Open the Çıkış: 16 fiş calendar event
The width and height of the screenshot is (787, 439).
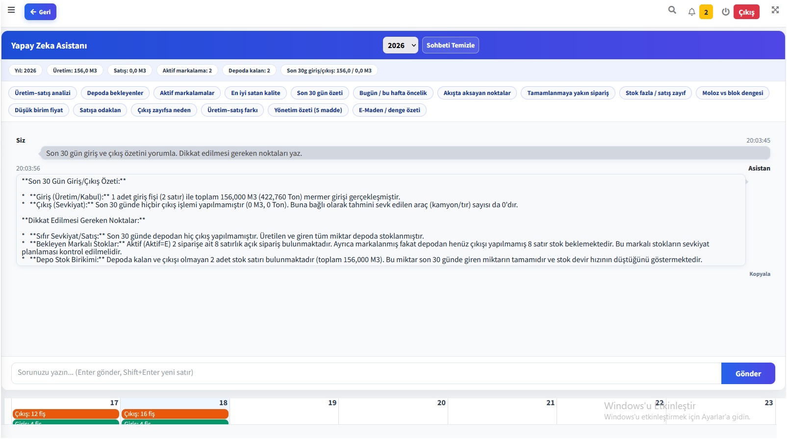pos(175,414)
